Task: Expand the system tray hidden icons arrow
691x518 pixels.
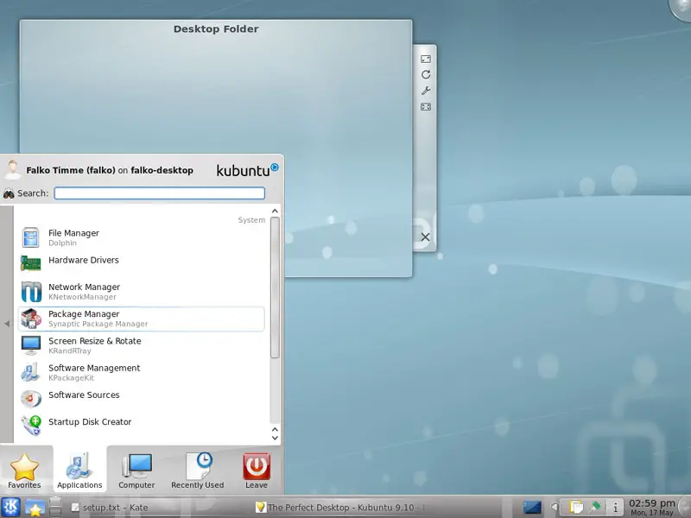Action: (555, 508)
